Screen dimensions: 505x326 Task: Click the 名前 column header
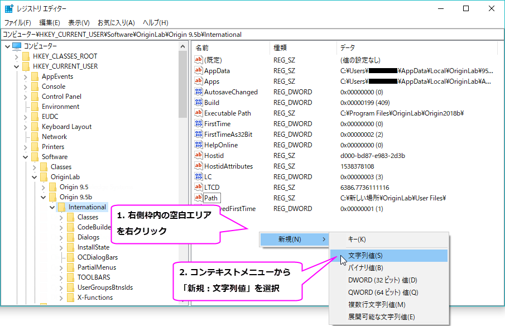pyautogui.click(x=230, y=47)
